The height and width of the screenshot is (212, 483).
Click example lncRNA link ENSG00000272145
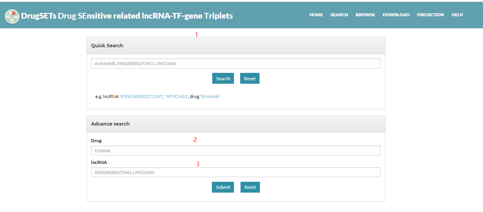click(141, 97)
